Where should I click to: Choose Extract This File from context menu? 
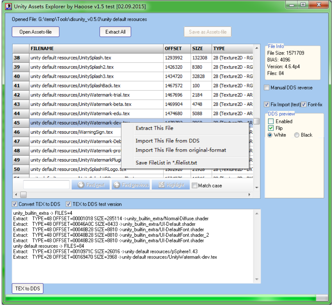coord(185,128)
